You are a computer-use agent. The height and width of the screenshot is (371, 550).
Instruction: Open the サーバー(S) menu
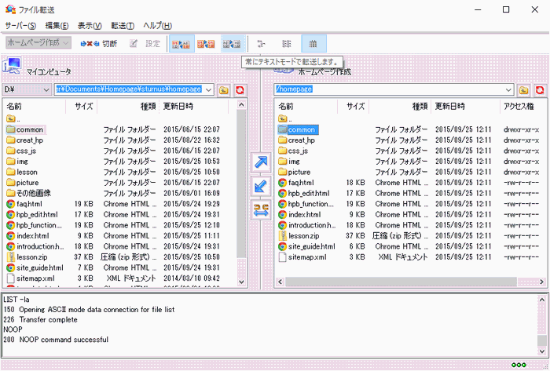tap(20, 26)
